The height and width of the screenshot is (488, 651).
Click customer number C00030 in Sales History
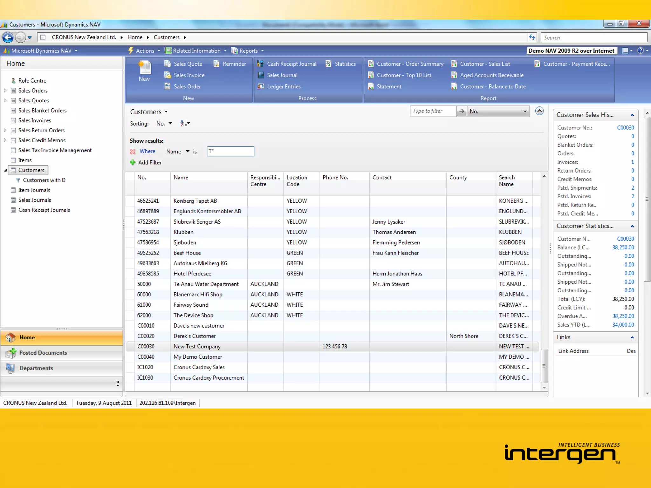coord(625,127)
